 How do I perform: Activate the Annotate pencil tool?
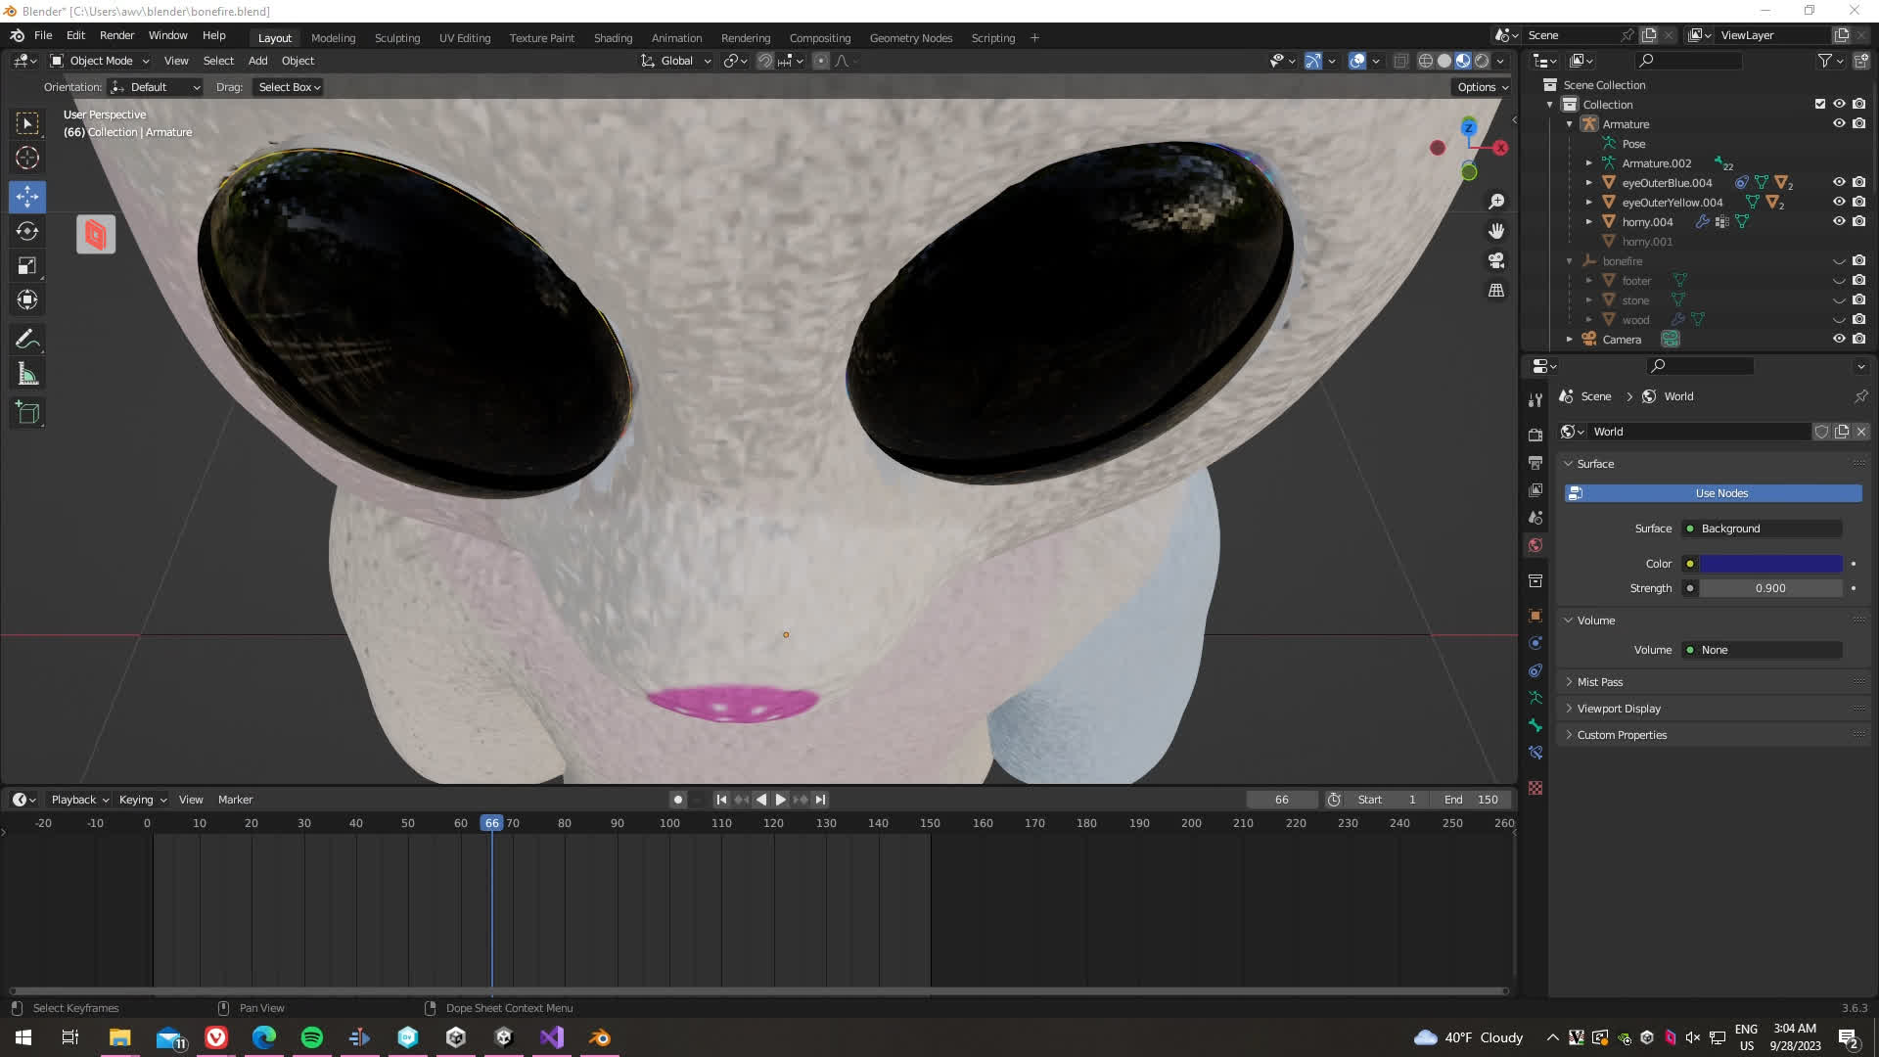click(27, 340)
